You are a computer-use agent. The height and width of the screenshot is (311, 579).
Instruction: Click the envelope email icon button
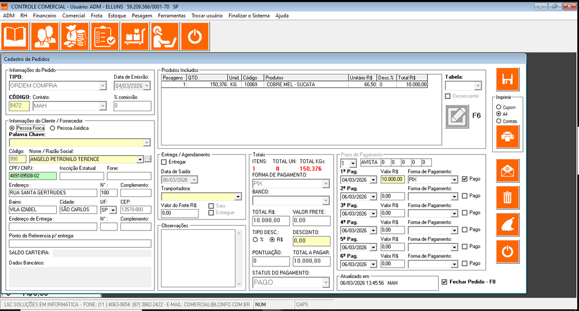pyautogui.click(x=508, y=171)
